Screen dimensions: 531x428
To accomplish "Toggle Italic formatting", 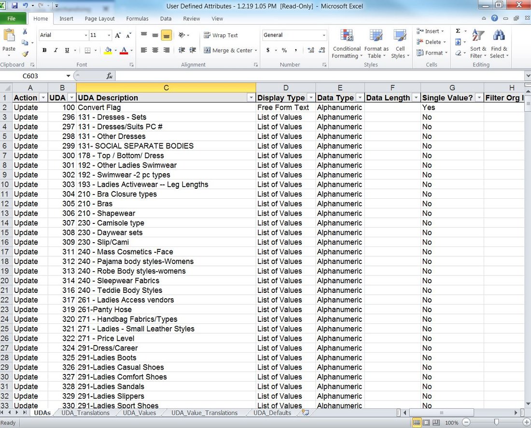I will click(56, 50).
